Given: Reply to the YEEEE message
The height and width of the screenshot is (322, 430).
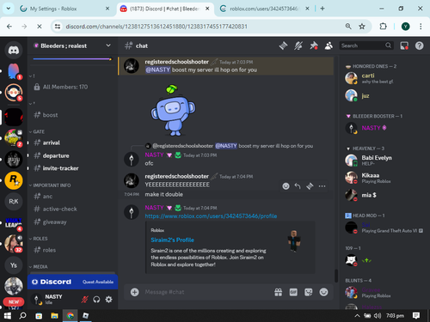Looking at the screenshot, I should (298, 186).
